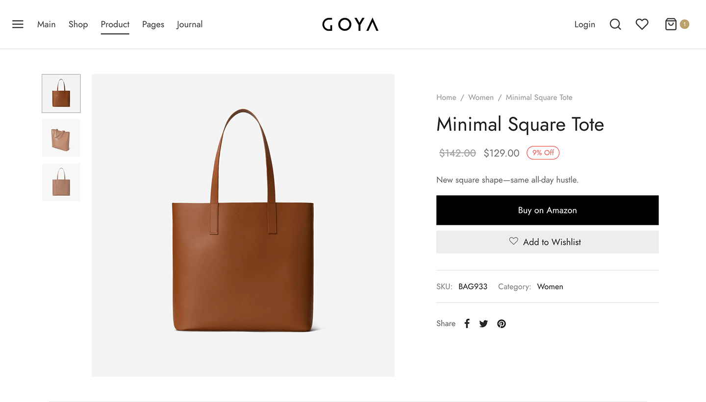Follow the Home breadcrumb link
The image size is (706, 402).
(446, 97)
